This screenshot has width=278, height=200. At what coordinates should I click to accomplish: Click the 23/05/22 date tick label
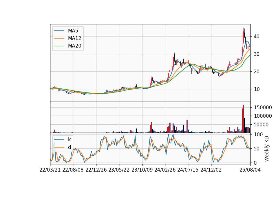pos(119,170)
